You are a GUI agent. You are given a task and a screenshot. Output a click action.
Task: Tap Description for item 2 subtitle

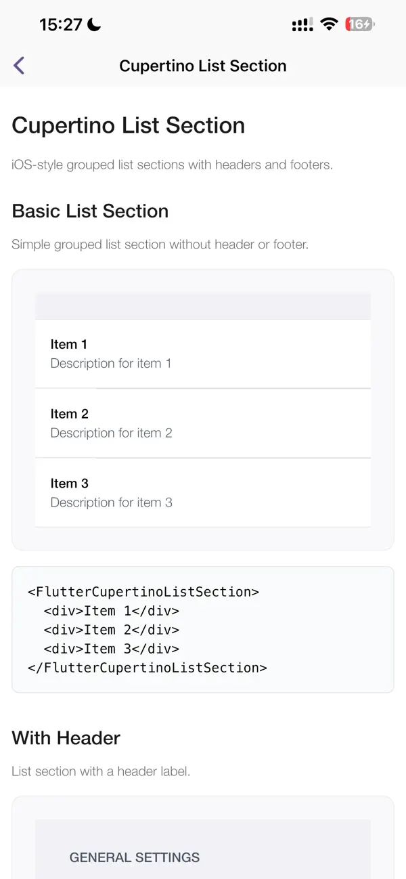click(x=111, y=433)
